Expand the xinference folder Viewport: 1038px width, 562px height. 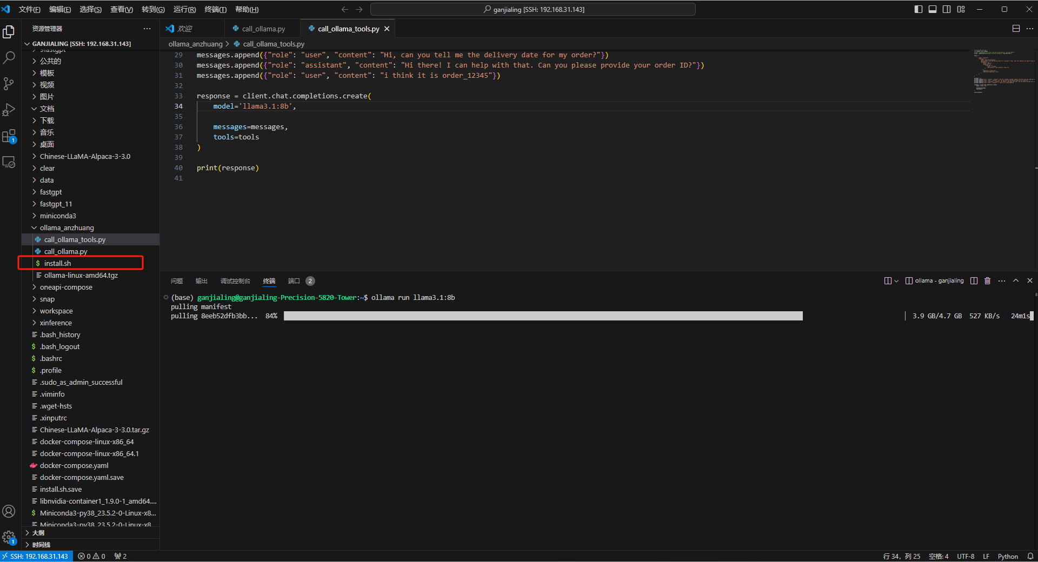tap(90, 323)
